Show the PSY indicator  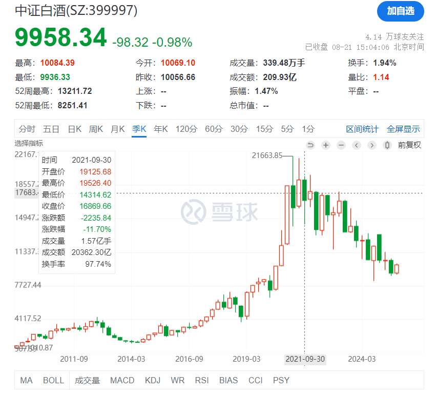[x=281, y=380]
